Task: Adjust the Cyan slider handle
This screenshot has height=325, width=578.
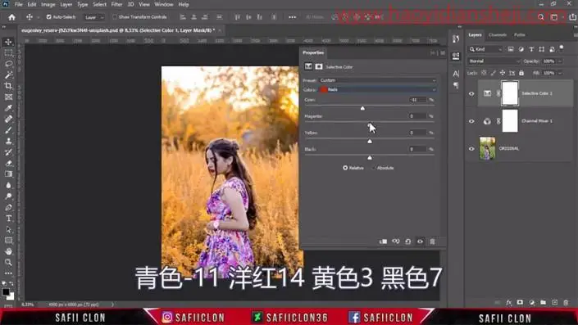Action: click(x=362, y=108)
